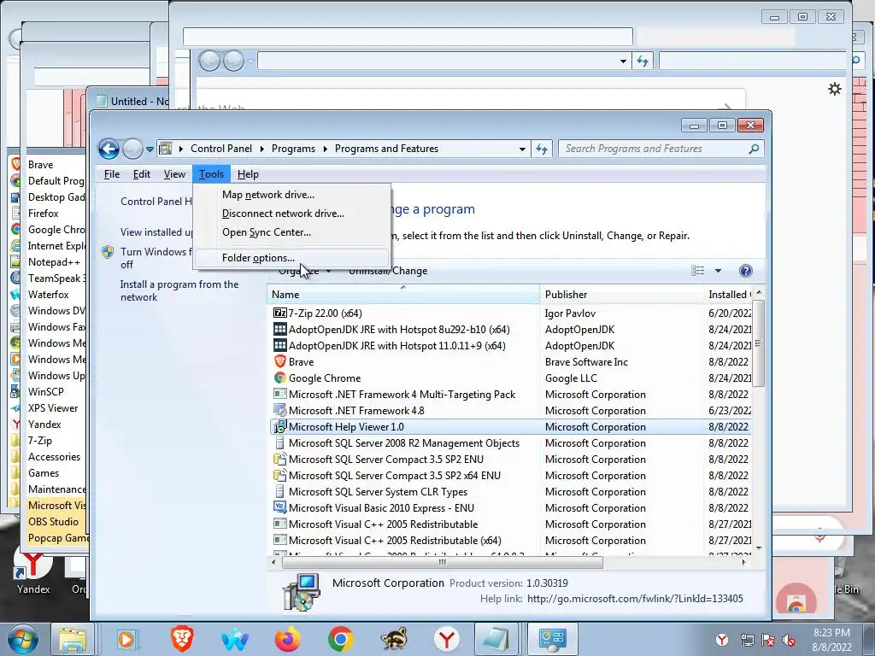Launch Windows Media Player from taskbar

coord(126,639)
